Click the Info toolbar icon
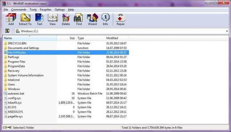The height and width of the screenshot is (132, 231). pos(106,18)
